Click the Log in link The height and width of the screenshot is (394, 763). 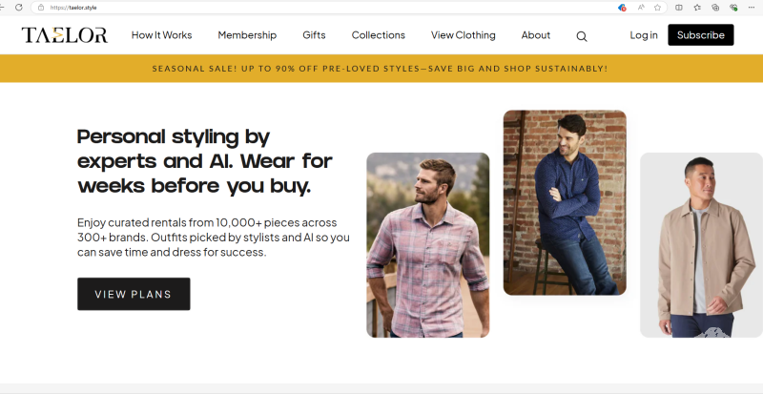click(x=644, y=35)
